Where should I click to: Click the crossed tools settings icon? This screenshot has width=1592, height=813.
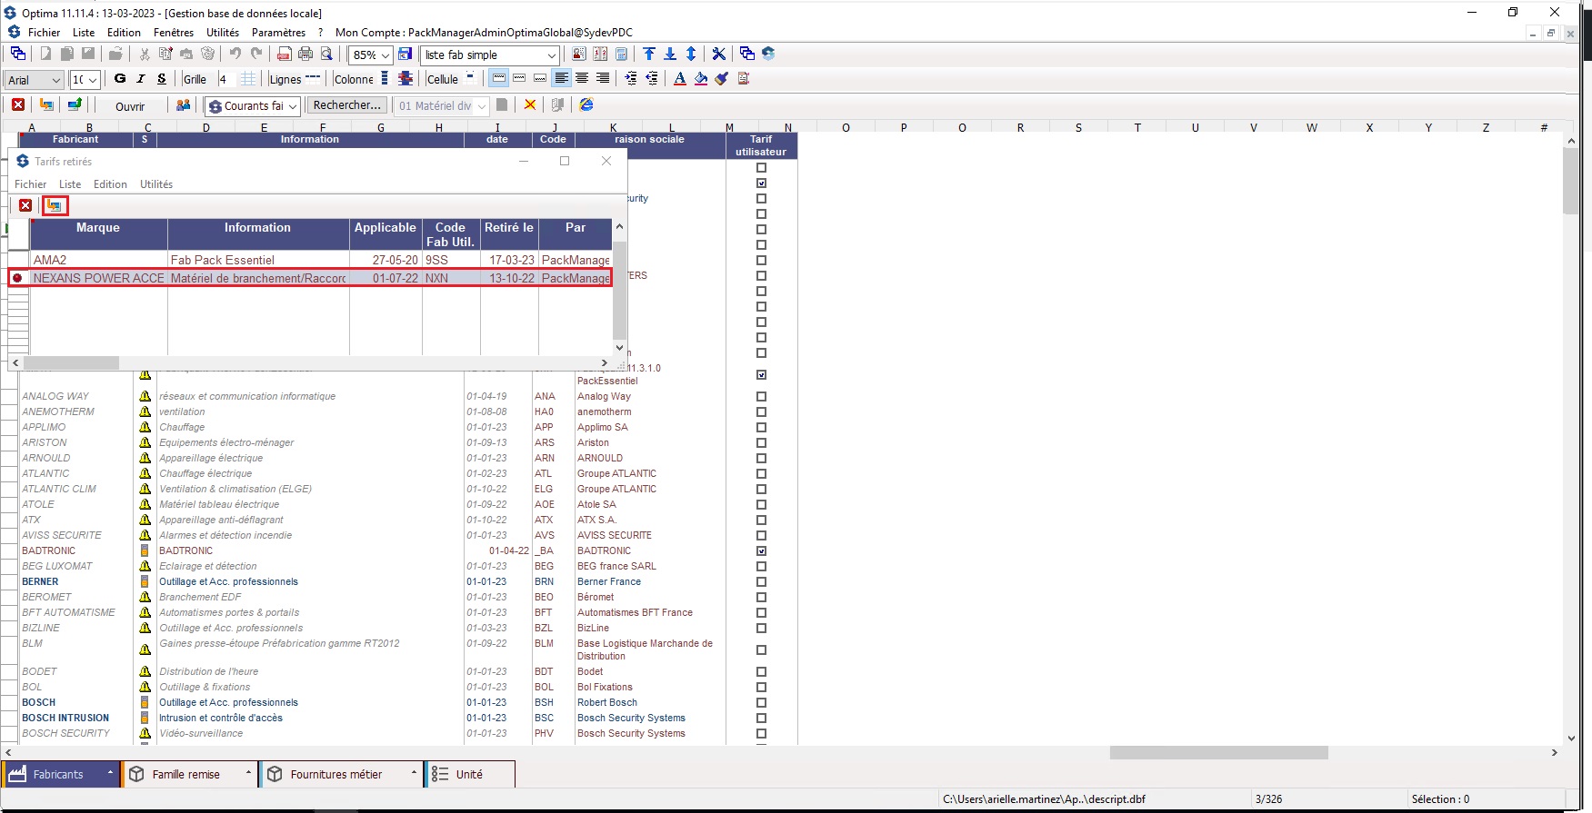tap(718, 55)
